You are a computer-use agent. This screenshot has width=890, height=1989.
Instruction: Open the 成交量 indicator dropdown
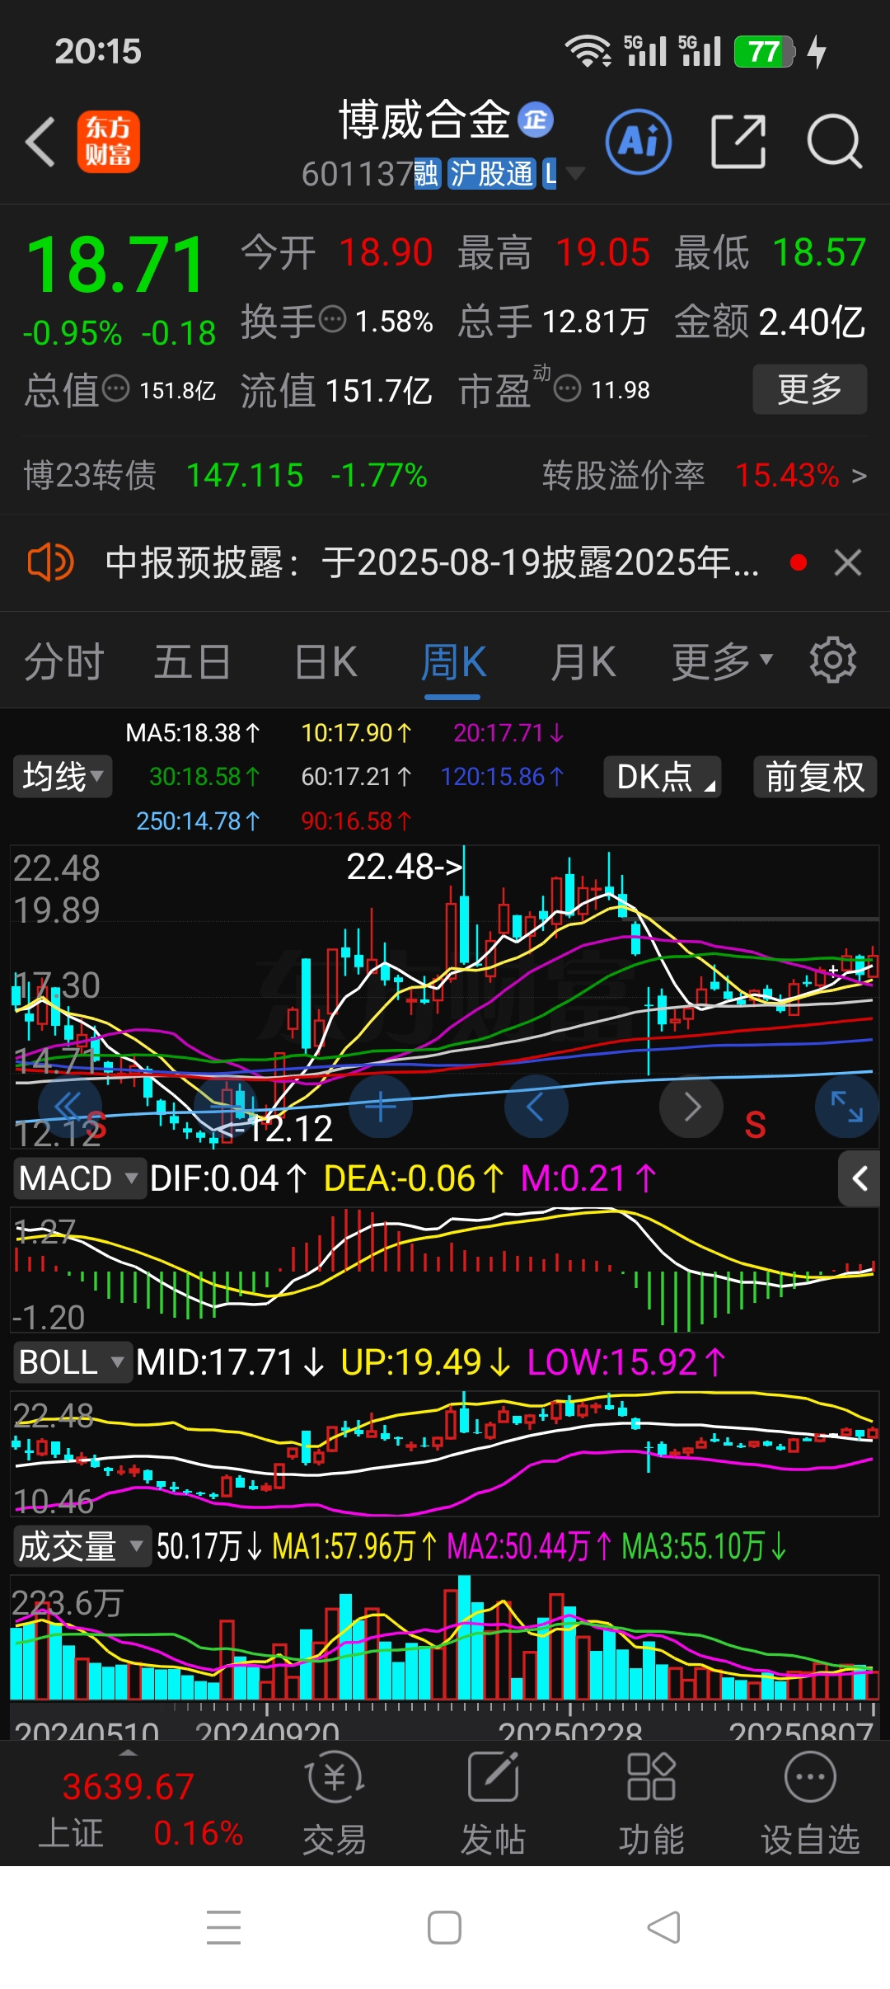82,1546
